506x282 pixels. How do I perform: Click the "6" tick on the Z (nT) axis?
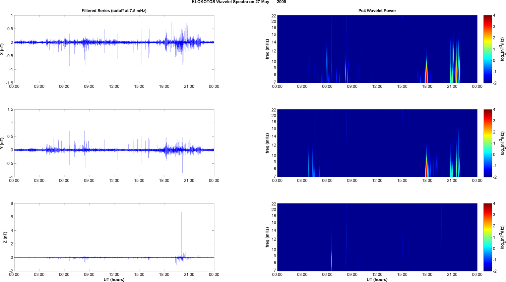click(x=12, y=217)
